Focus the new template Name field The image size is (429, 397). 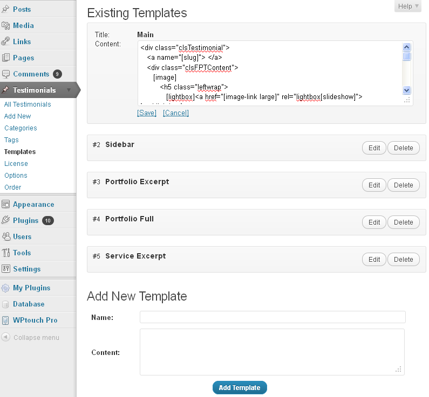pyautogui.click(x=273, y=317)
